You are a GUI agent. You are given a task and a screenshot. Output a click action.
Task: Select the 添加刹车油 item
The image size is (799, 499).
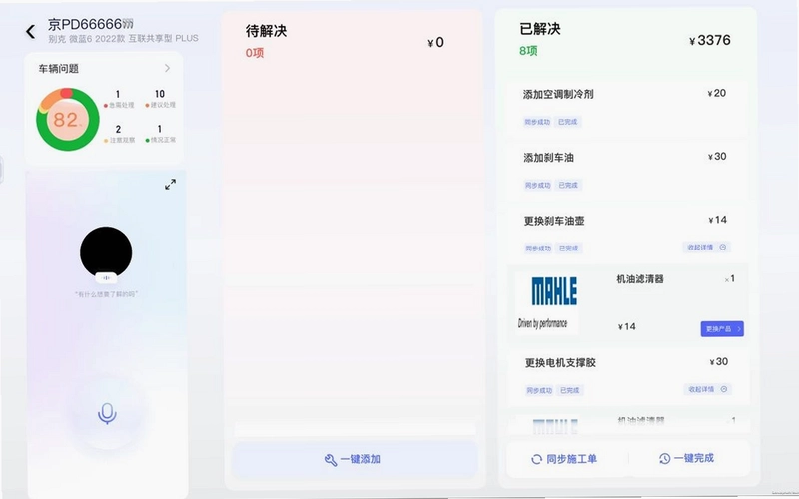pyautogui.click(x=627, y=171)
